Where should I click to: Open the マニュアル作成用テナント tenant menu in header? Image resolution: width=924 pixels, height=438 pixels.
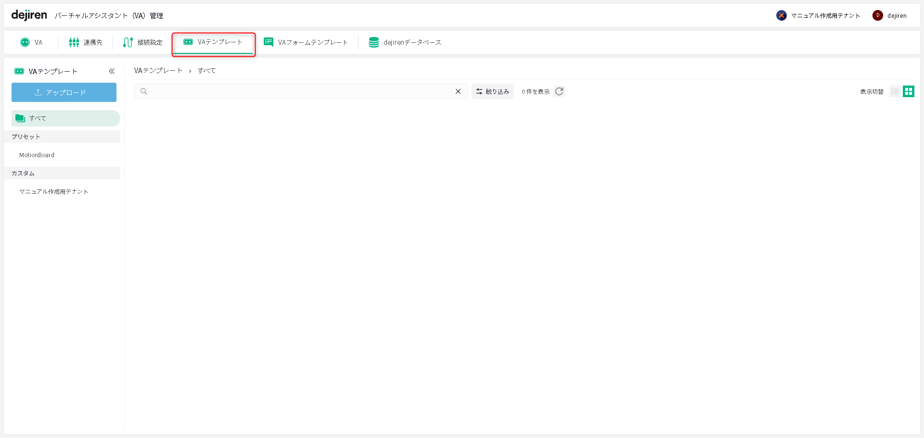[818, 15]
